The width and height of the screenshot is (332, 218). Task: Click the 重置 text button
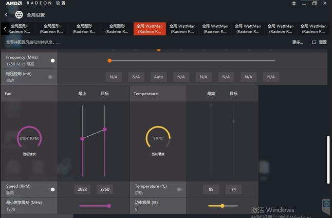(x=323, y=42)
